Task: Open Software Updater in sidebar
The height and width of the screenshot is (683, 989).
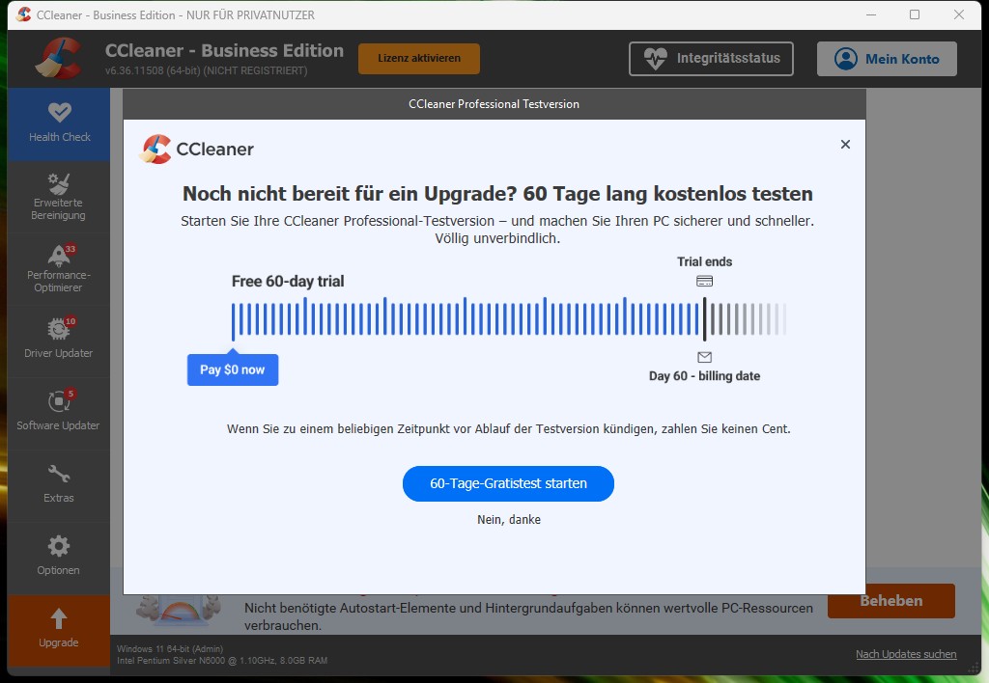Action: point(59,413)
